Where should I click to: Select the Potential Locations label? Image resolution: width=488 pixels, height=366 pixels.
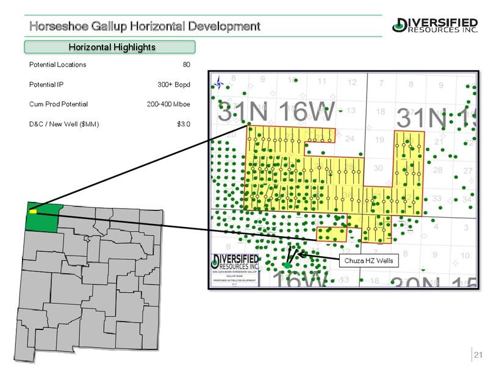(x=57, y=65)
